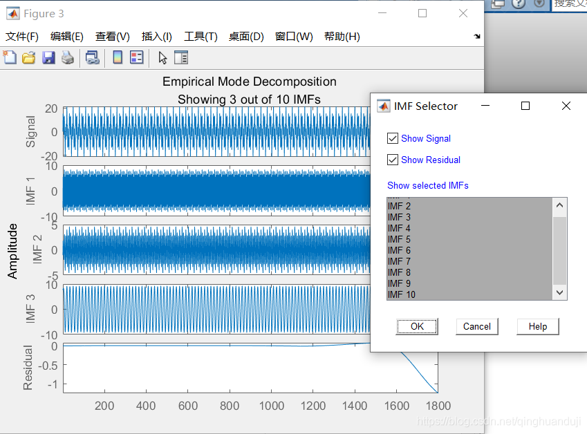
Task: Uncheck the Show Signal checkbox
Action: point(393,138)
